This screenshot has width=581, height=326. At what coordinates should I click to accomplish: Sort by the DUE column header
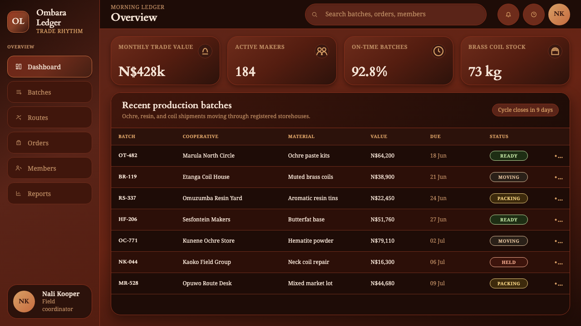[435, 136]
